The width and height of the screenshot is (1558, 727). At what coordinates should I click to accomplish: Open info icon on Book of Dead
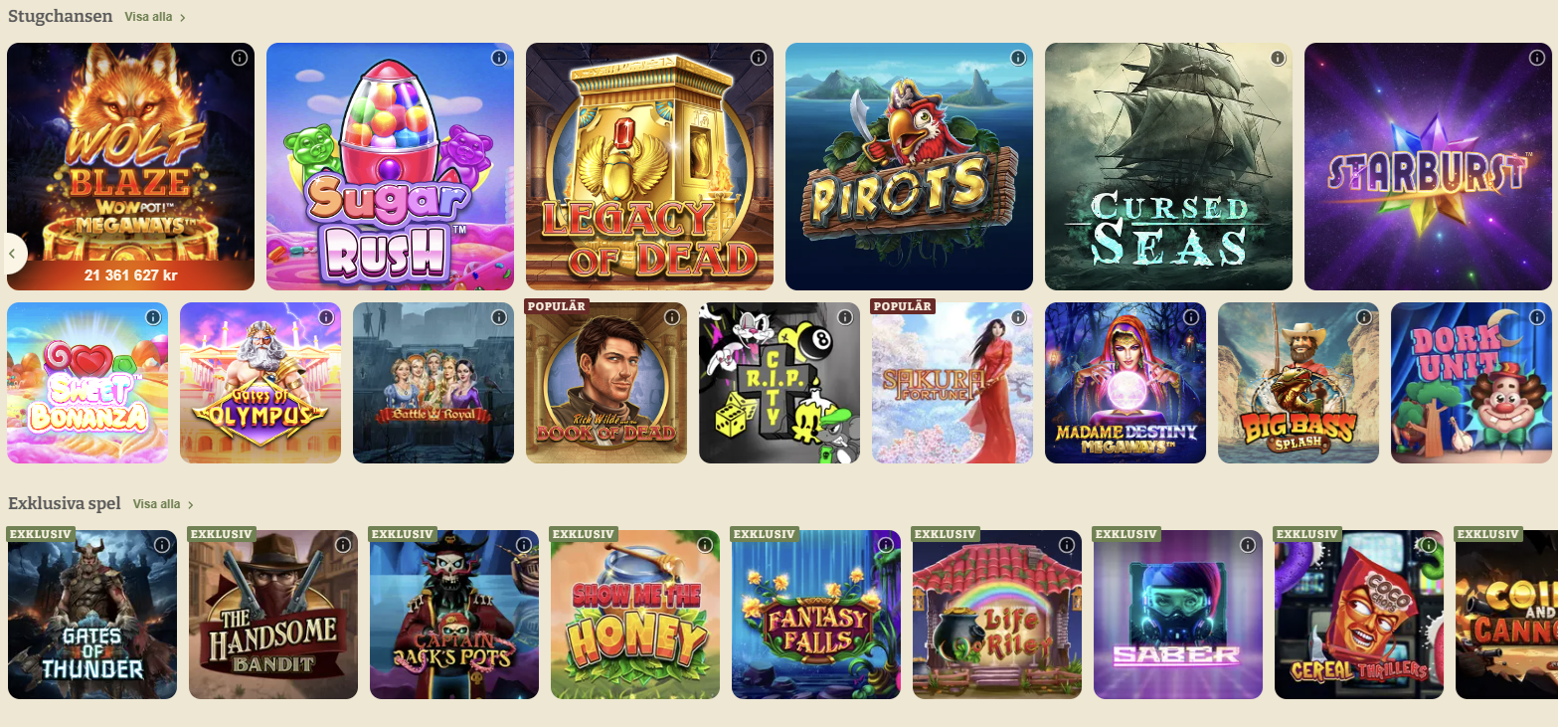click(671, 317)
